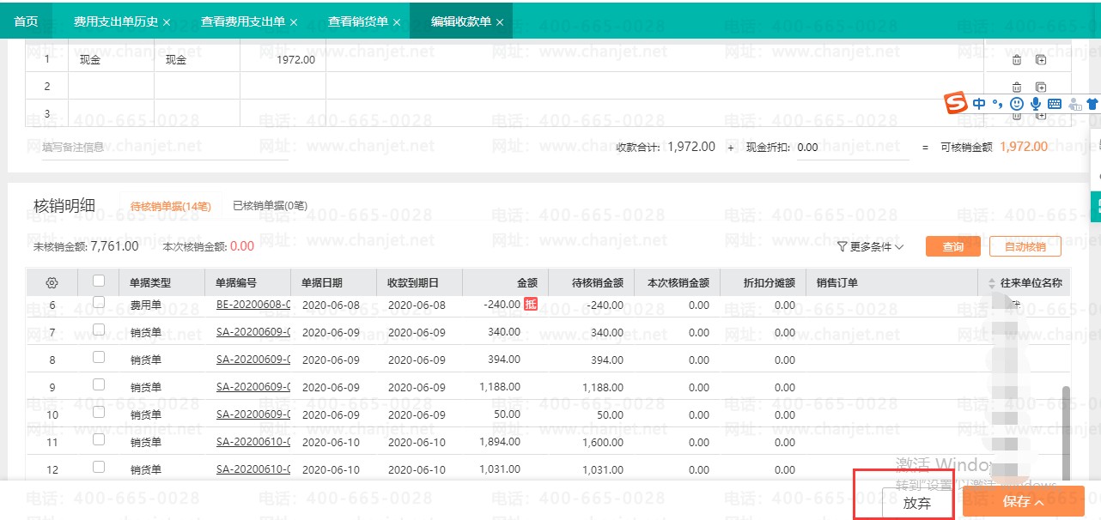Activate Sogou voice input microphone
The image size is (1101, 520).
(x=1036, y=104)
